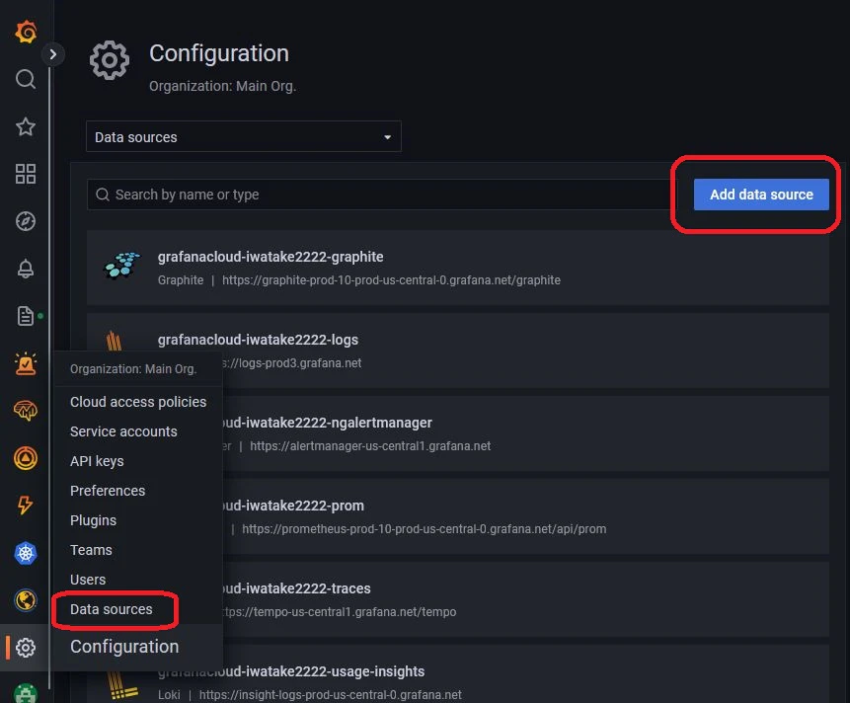Open the orange siren alert icon
This screenshot has height=703, width=850.
coord(26,363)
